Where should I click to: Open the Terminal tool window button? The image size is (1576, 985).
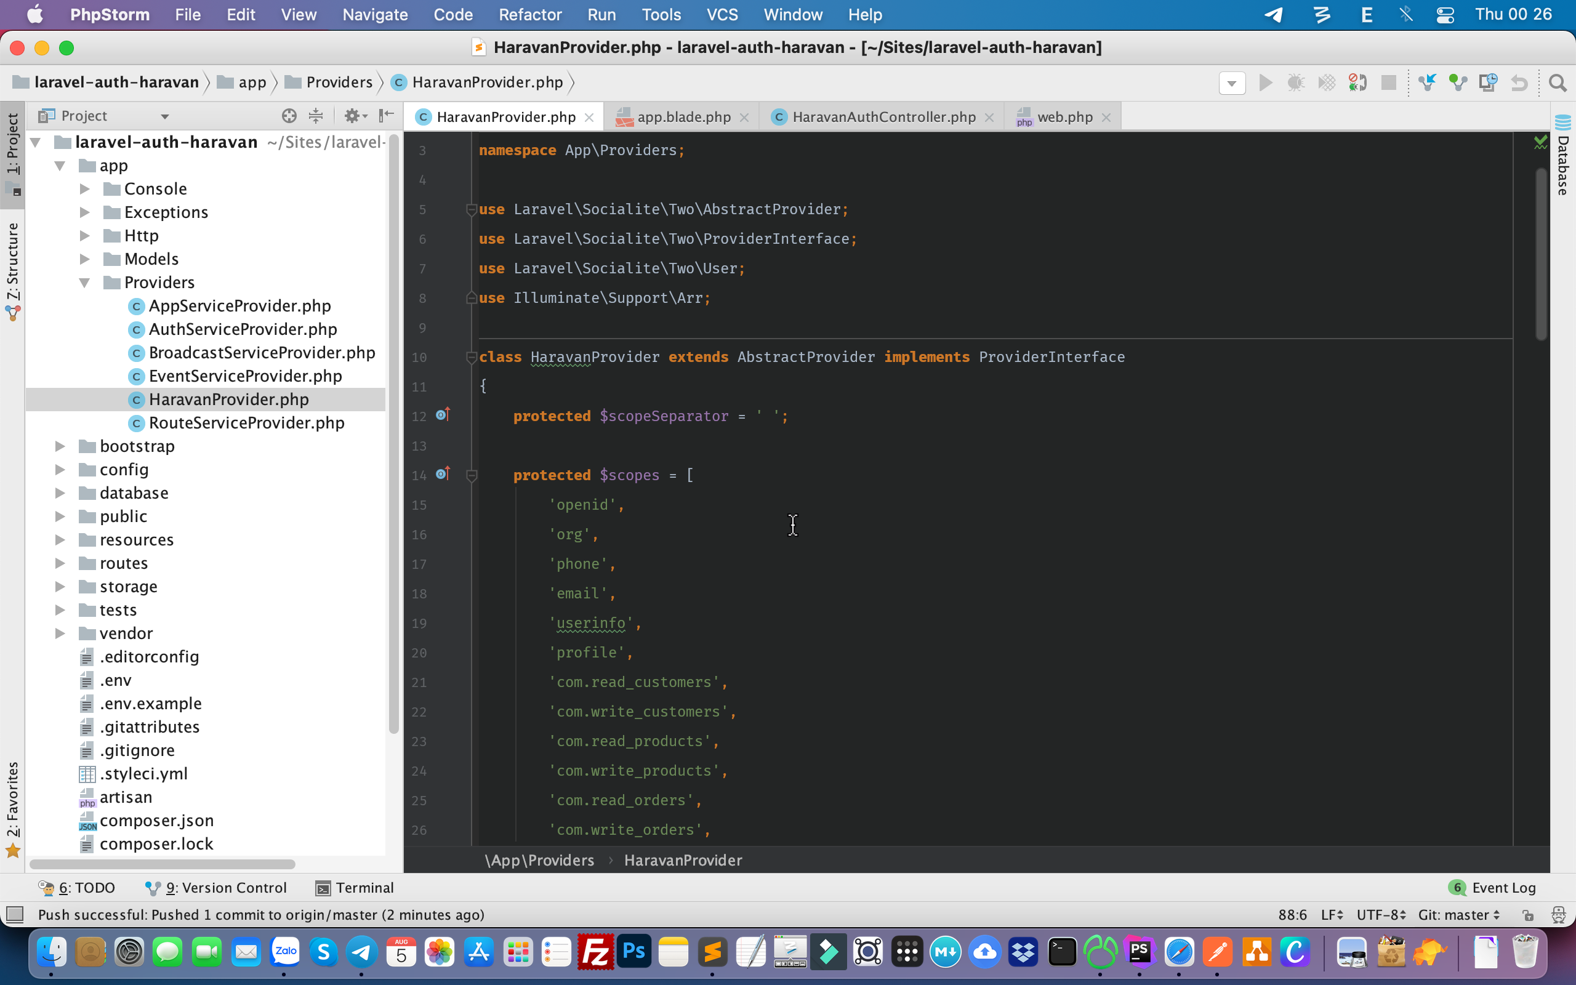click(x=354, y=887)
